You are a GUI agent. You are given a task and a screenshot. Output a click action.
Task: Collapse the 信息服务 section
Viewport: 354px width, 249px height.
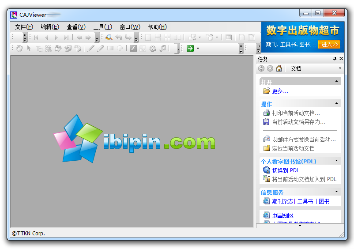click(337, 192)
